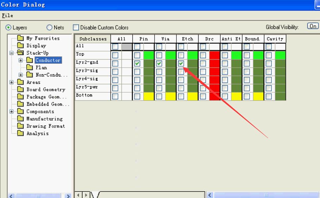This screenshot has height=198, width=320.
Task: Select the Lyr5-pwr subclass row label
Action: [x=87, y=87]
